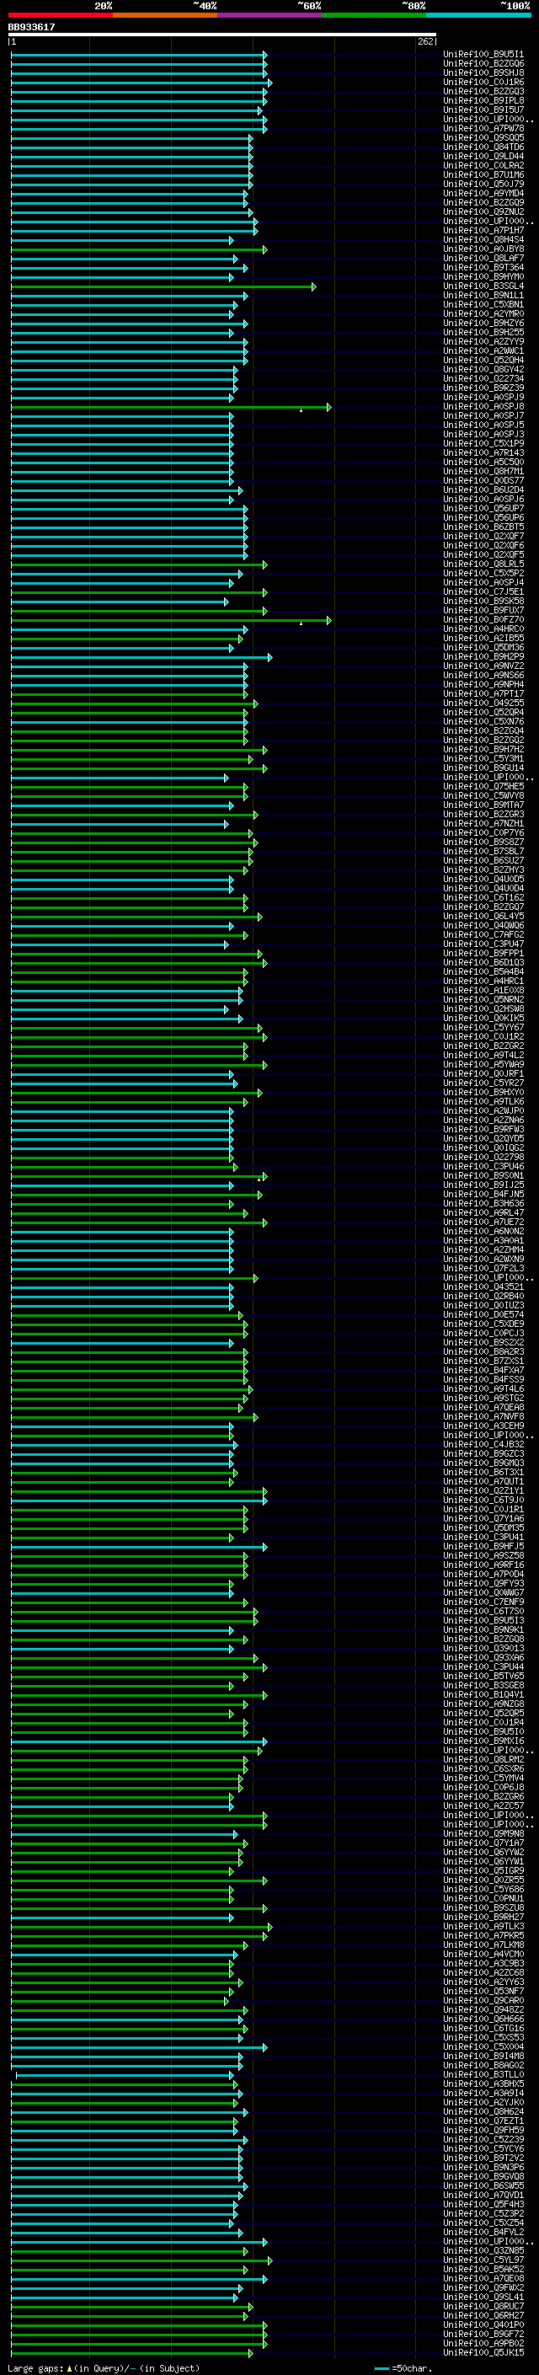This screenshot has height=2375, width=539.
Task: Click hit label UniRef100_O49255
Action: click(x=483, y=703)
